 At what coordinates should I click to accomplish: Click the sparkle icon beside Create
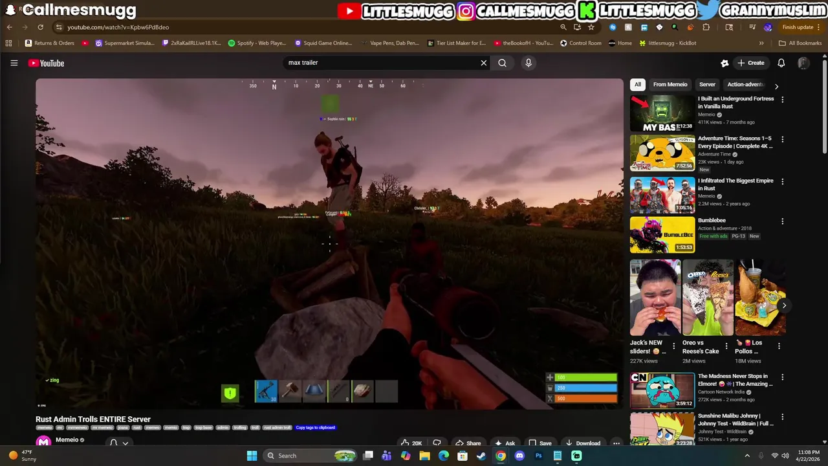[724, 63]
